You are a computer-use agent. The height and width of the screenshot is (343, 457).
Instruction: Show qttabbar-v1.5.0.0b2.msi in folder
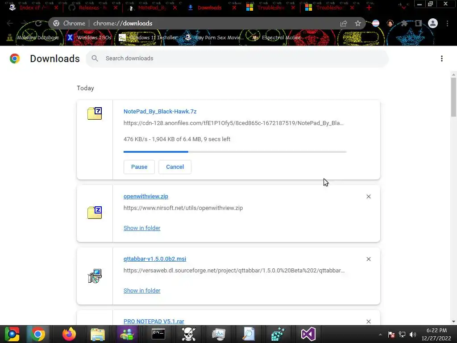[x=142, y=290]
